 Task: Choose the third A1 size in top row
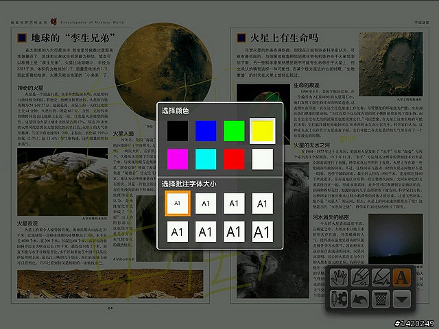(234, 204)
